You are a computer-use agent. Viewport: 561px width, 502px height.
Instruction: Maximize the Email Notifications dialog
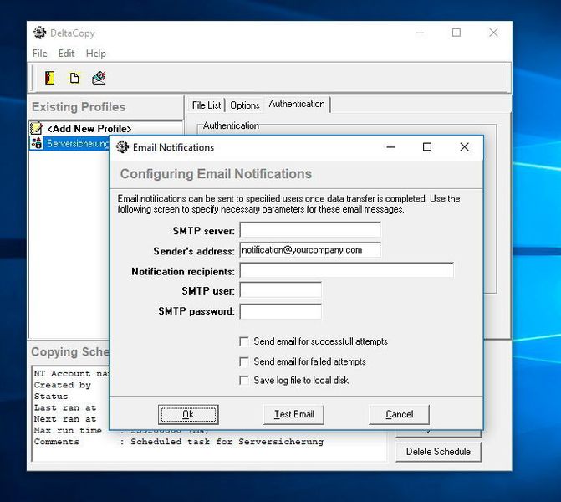427,146
